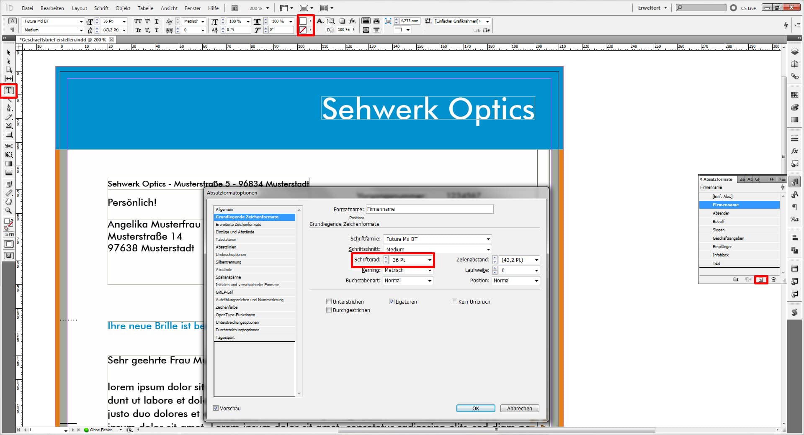Viewport: 804px width, 435px height.
Task: Pick the Zoom magnifier tool
Action: pos(9,211)
